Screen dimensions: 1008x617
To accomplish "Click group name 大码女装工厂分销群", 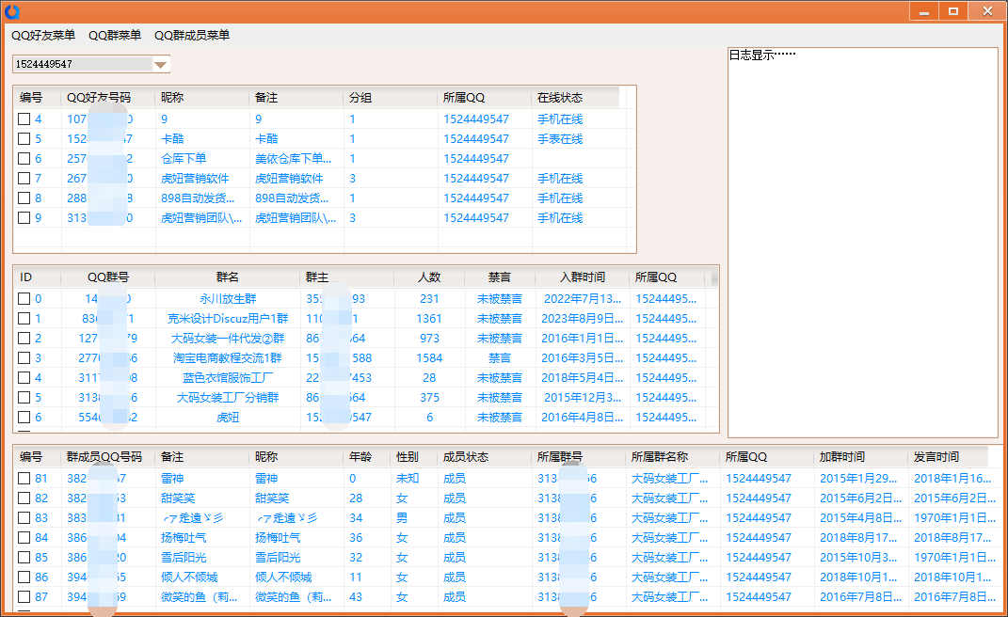I will 228,398.
